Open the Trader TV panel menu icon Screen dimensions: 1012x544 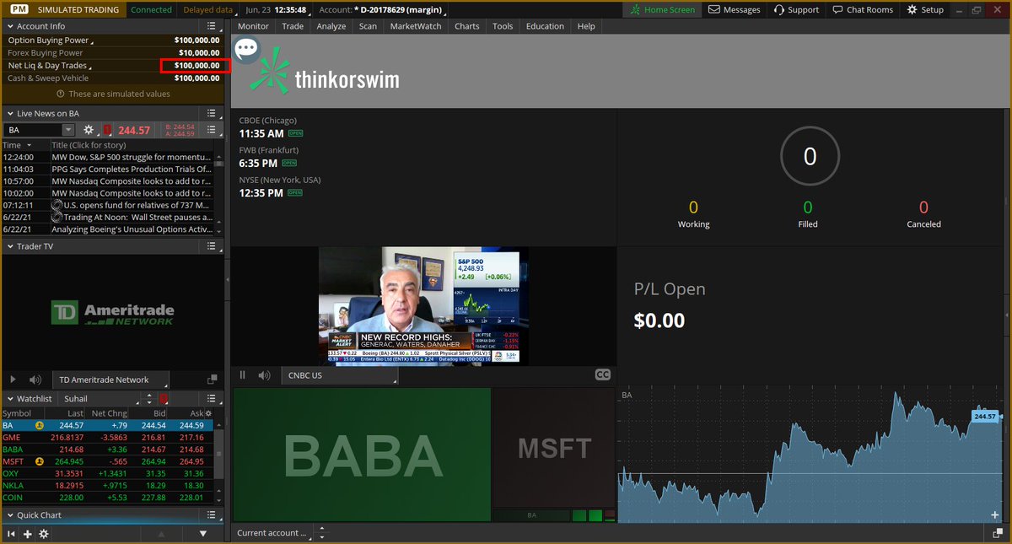pyautogui.click(x=213, y=246)
